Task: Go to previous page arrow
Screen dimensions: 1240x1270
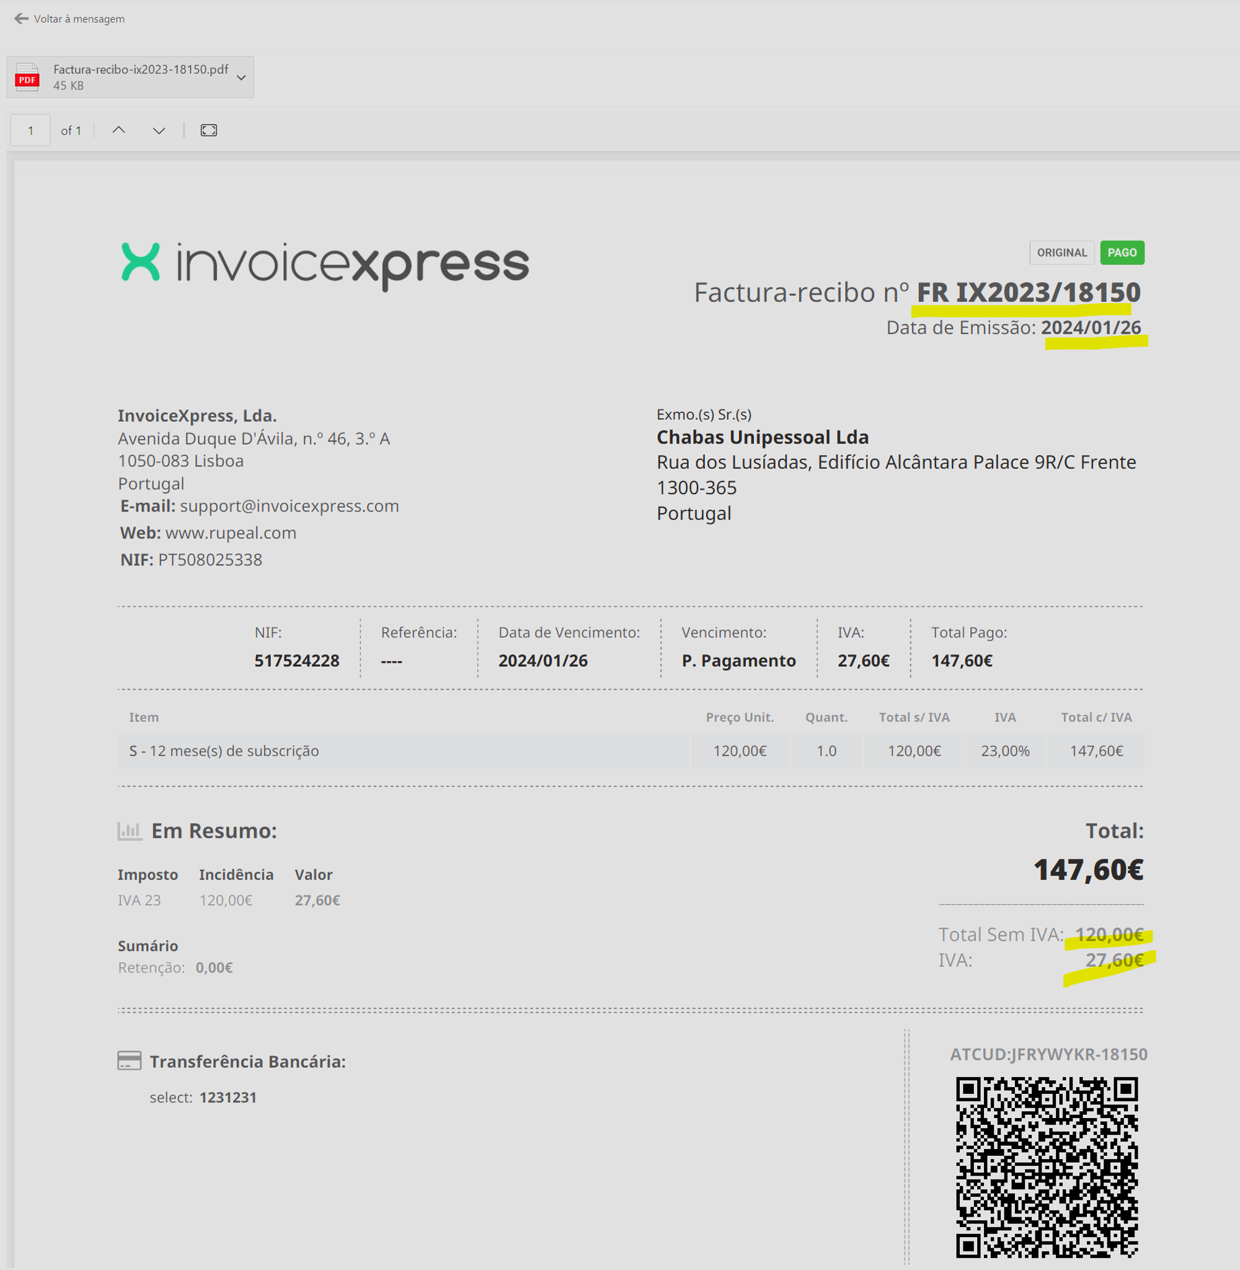Action: tap(118, 130)
